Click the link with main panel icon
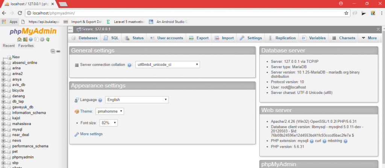Image resolution: width=385 pixels, height=168 pixels. pos(58,51)
